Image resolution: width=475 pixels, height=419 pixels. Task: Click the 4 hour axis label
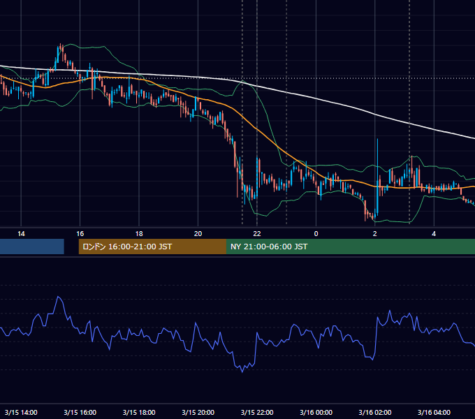click(434, 234)
